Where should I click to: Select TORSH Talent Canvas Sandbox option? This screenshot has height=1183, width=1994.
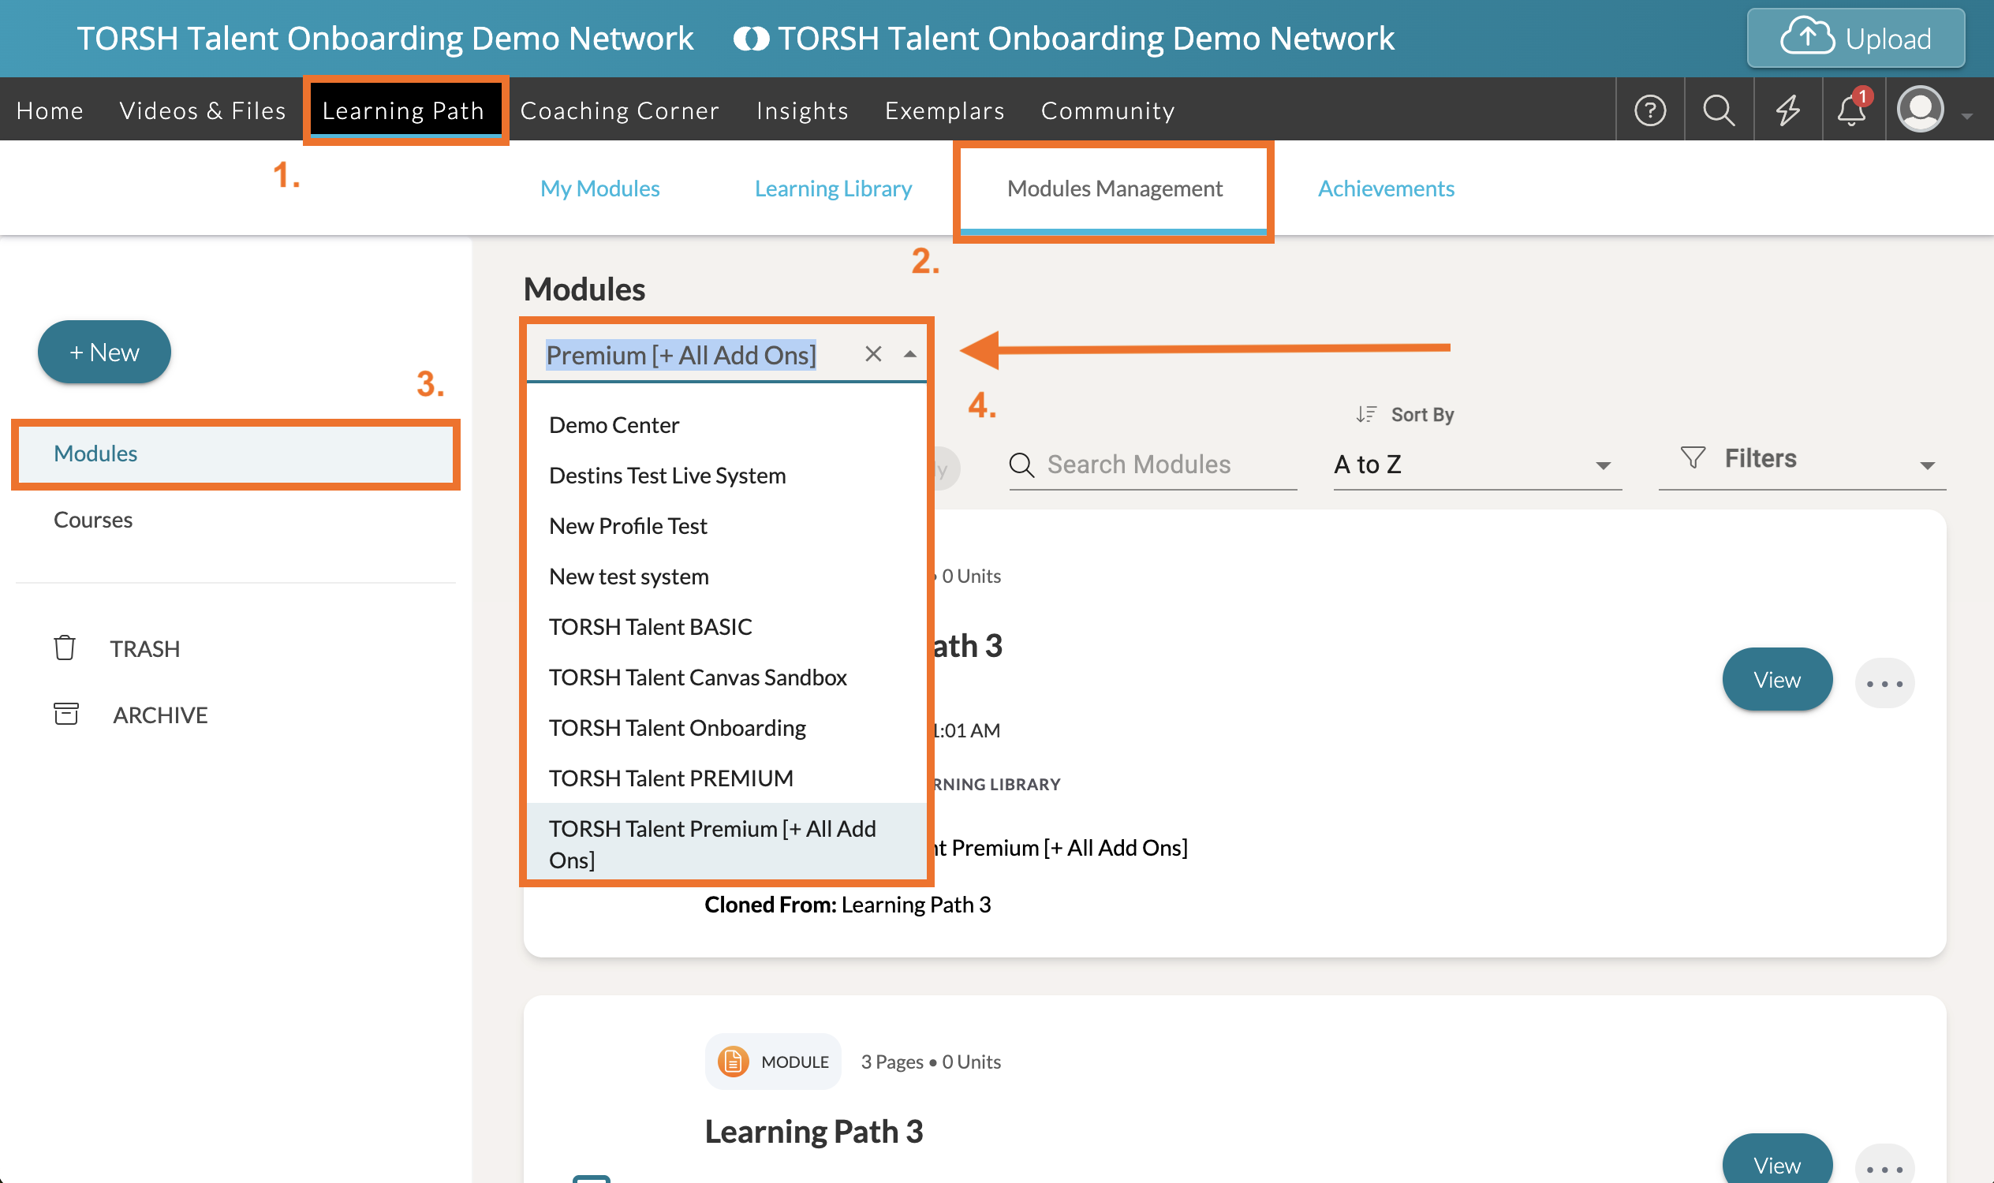tap(697, 677)
